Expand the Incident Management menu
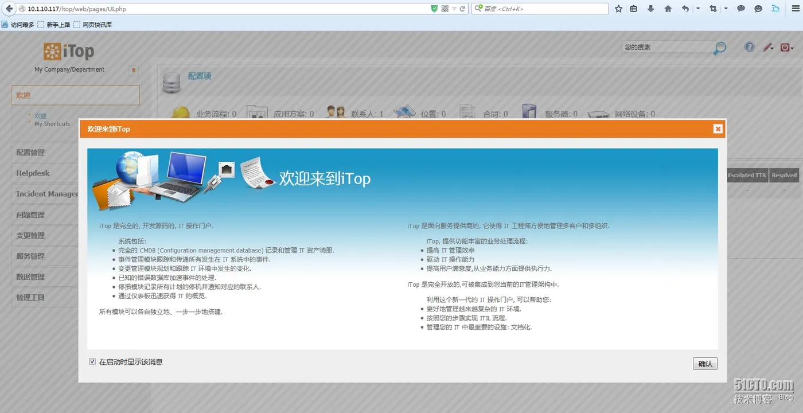803x413 pixels. (45, 194)
